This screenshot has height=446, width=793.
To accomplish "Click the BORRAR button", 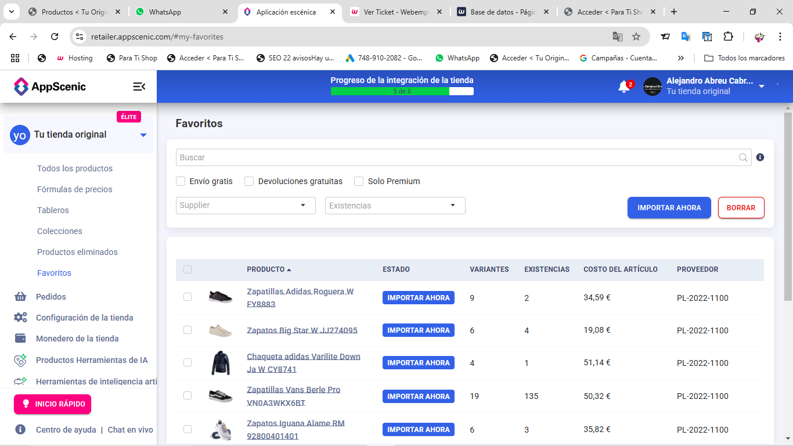I will click(741, 208).
